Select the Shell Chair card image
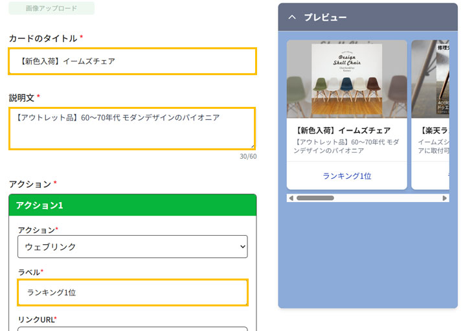This screenshot has height=331, width=463. pos(347,79)
